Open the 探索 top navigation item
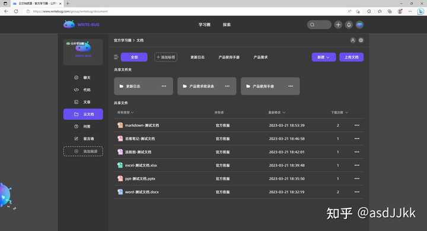This screenshot has width=427, height=231. 227,24
